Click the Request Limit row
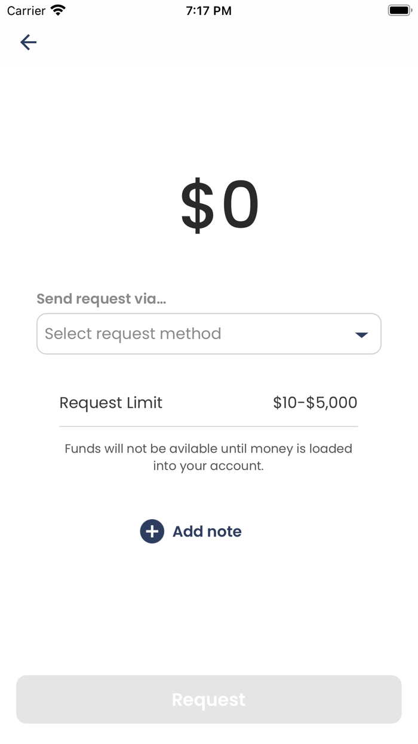 (110, 403)
